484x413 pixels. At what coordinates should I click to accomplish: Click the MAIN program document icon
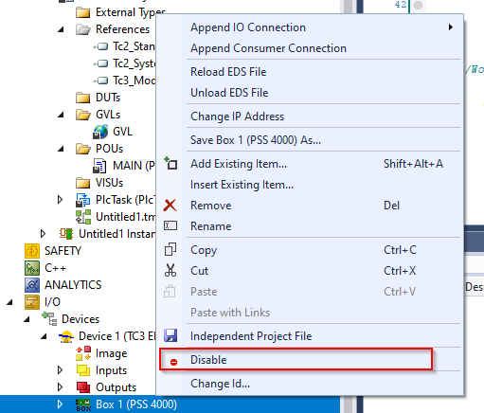point(99,166)
